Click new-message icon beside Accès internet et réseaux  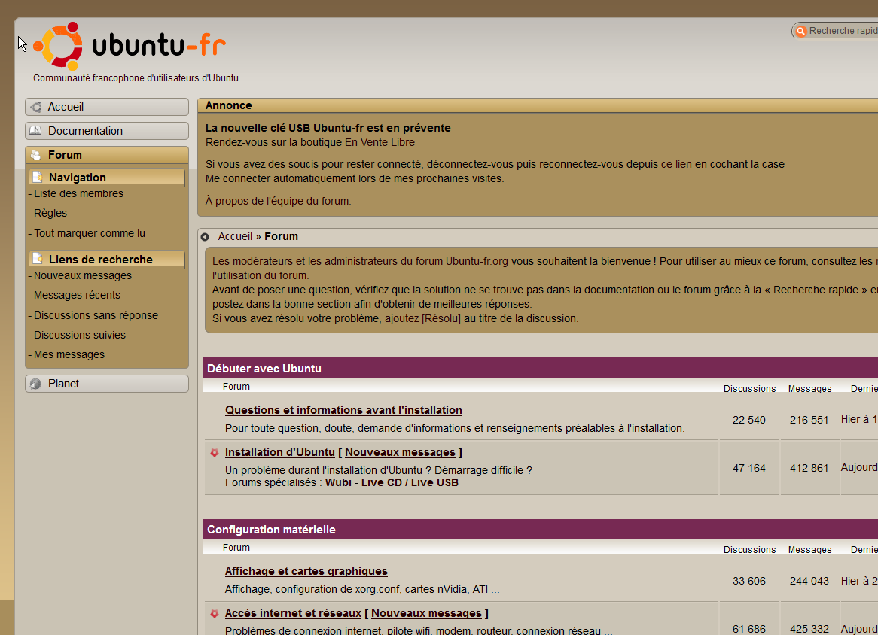(x=215, y=614)
